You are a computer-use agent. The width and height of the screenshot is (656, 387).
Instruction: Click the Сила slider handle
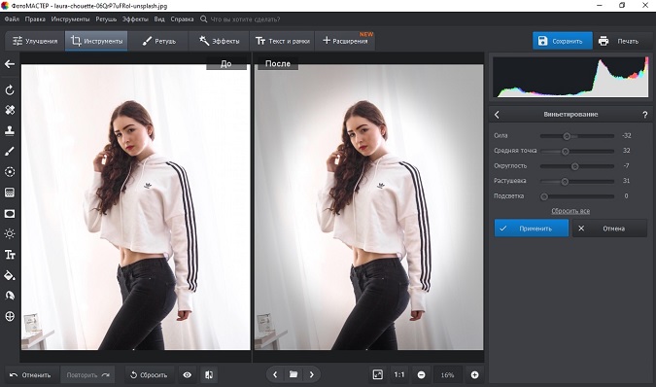coord(567,136)
